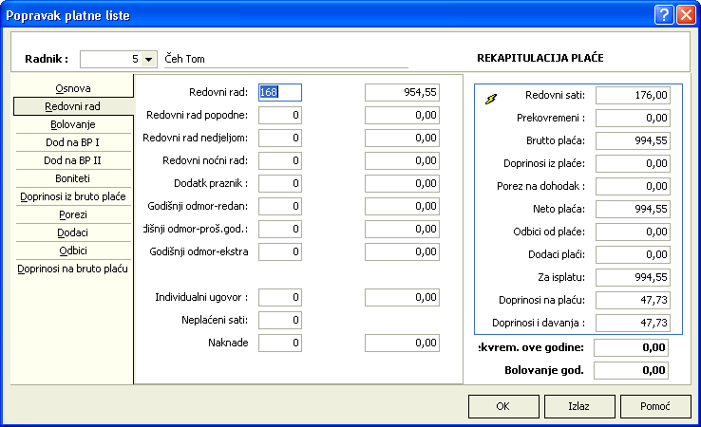Click the Izlaz button

coord(578,406)
